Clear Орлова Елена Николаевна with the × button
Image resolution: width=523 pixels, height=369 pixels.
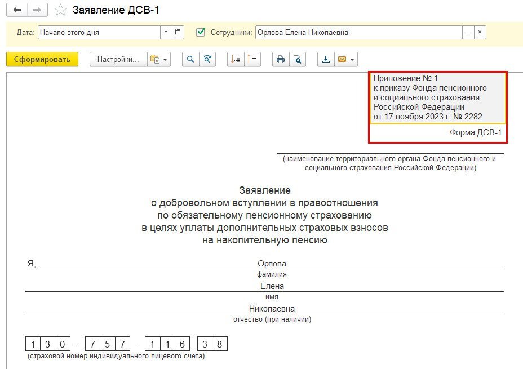coord(479,32)
